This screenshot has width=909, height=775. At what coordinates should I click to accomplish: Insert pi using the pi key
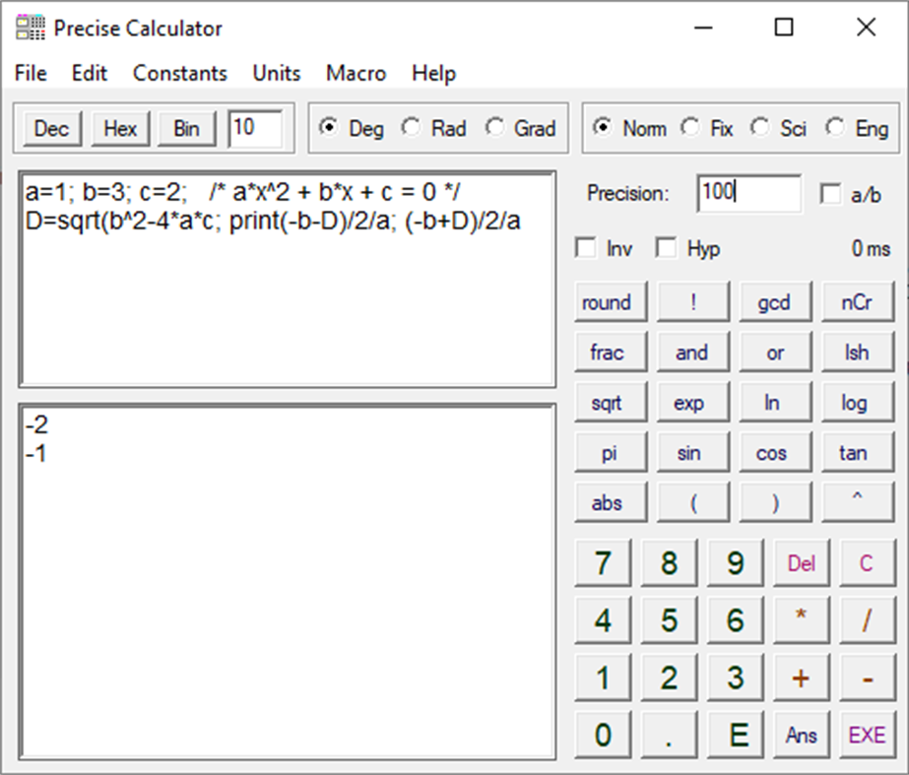(609, 452)
